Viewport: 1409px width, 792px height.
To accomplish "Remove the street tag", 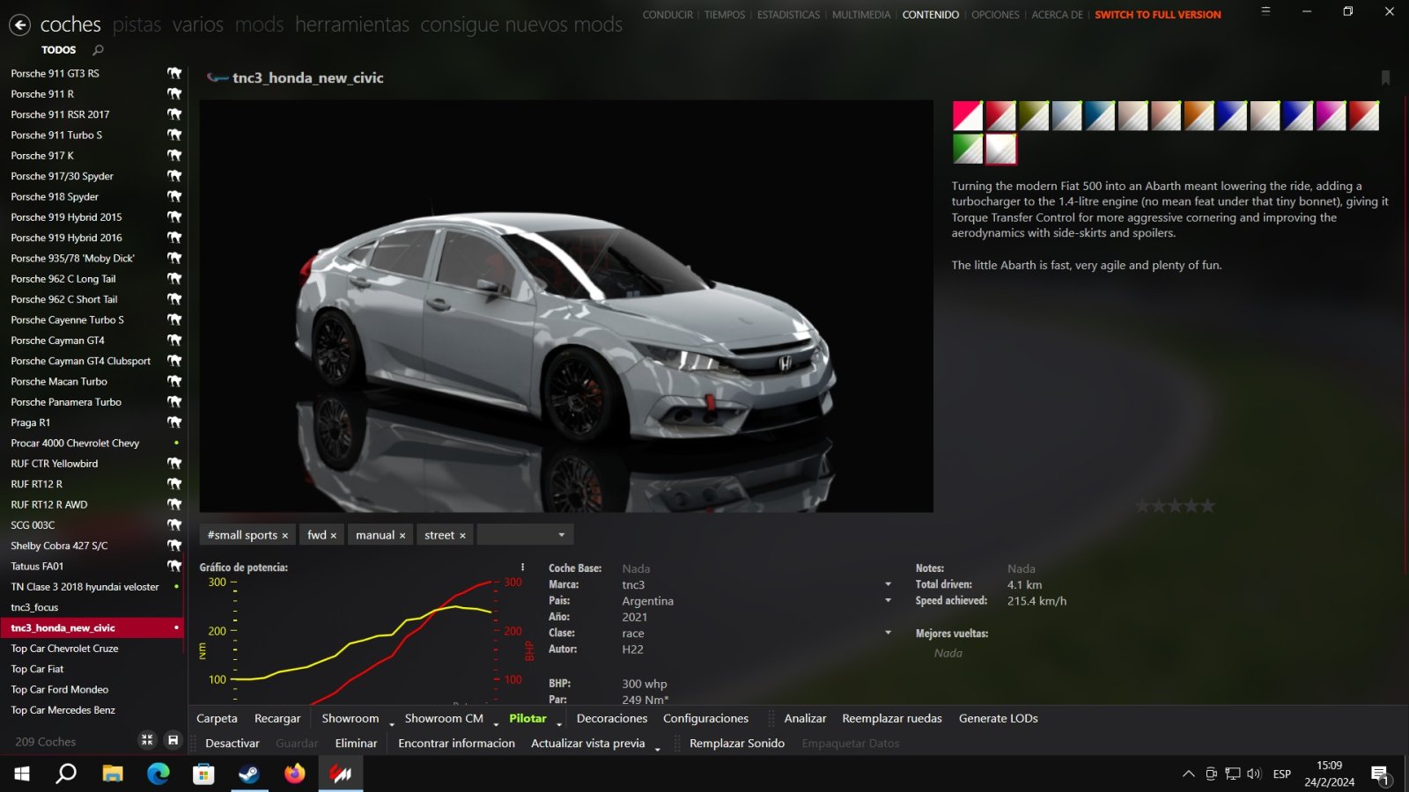I will point(462,535).
